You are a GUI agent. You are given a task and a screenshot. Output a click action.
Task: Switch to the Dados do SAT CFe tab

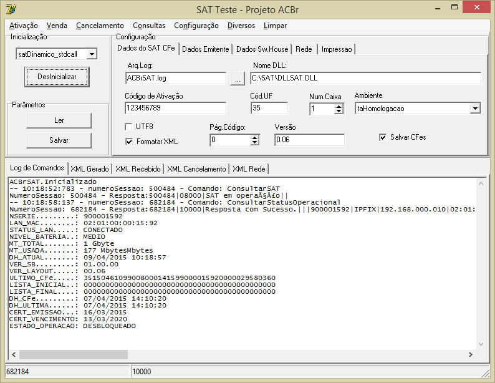tap(146, 48)
